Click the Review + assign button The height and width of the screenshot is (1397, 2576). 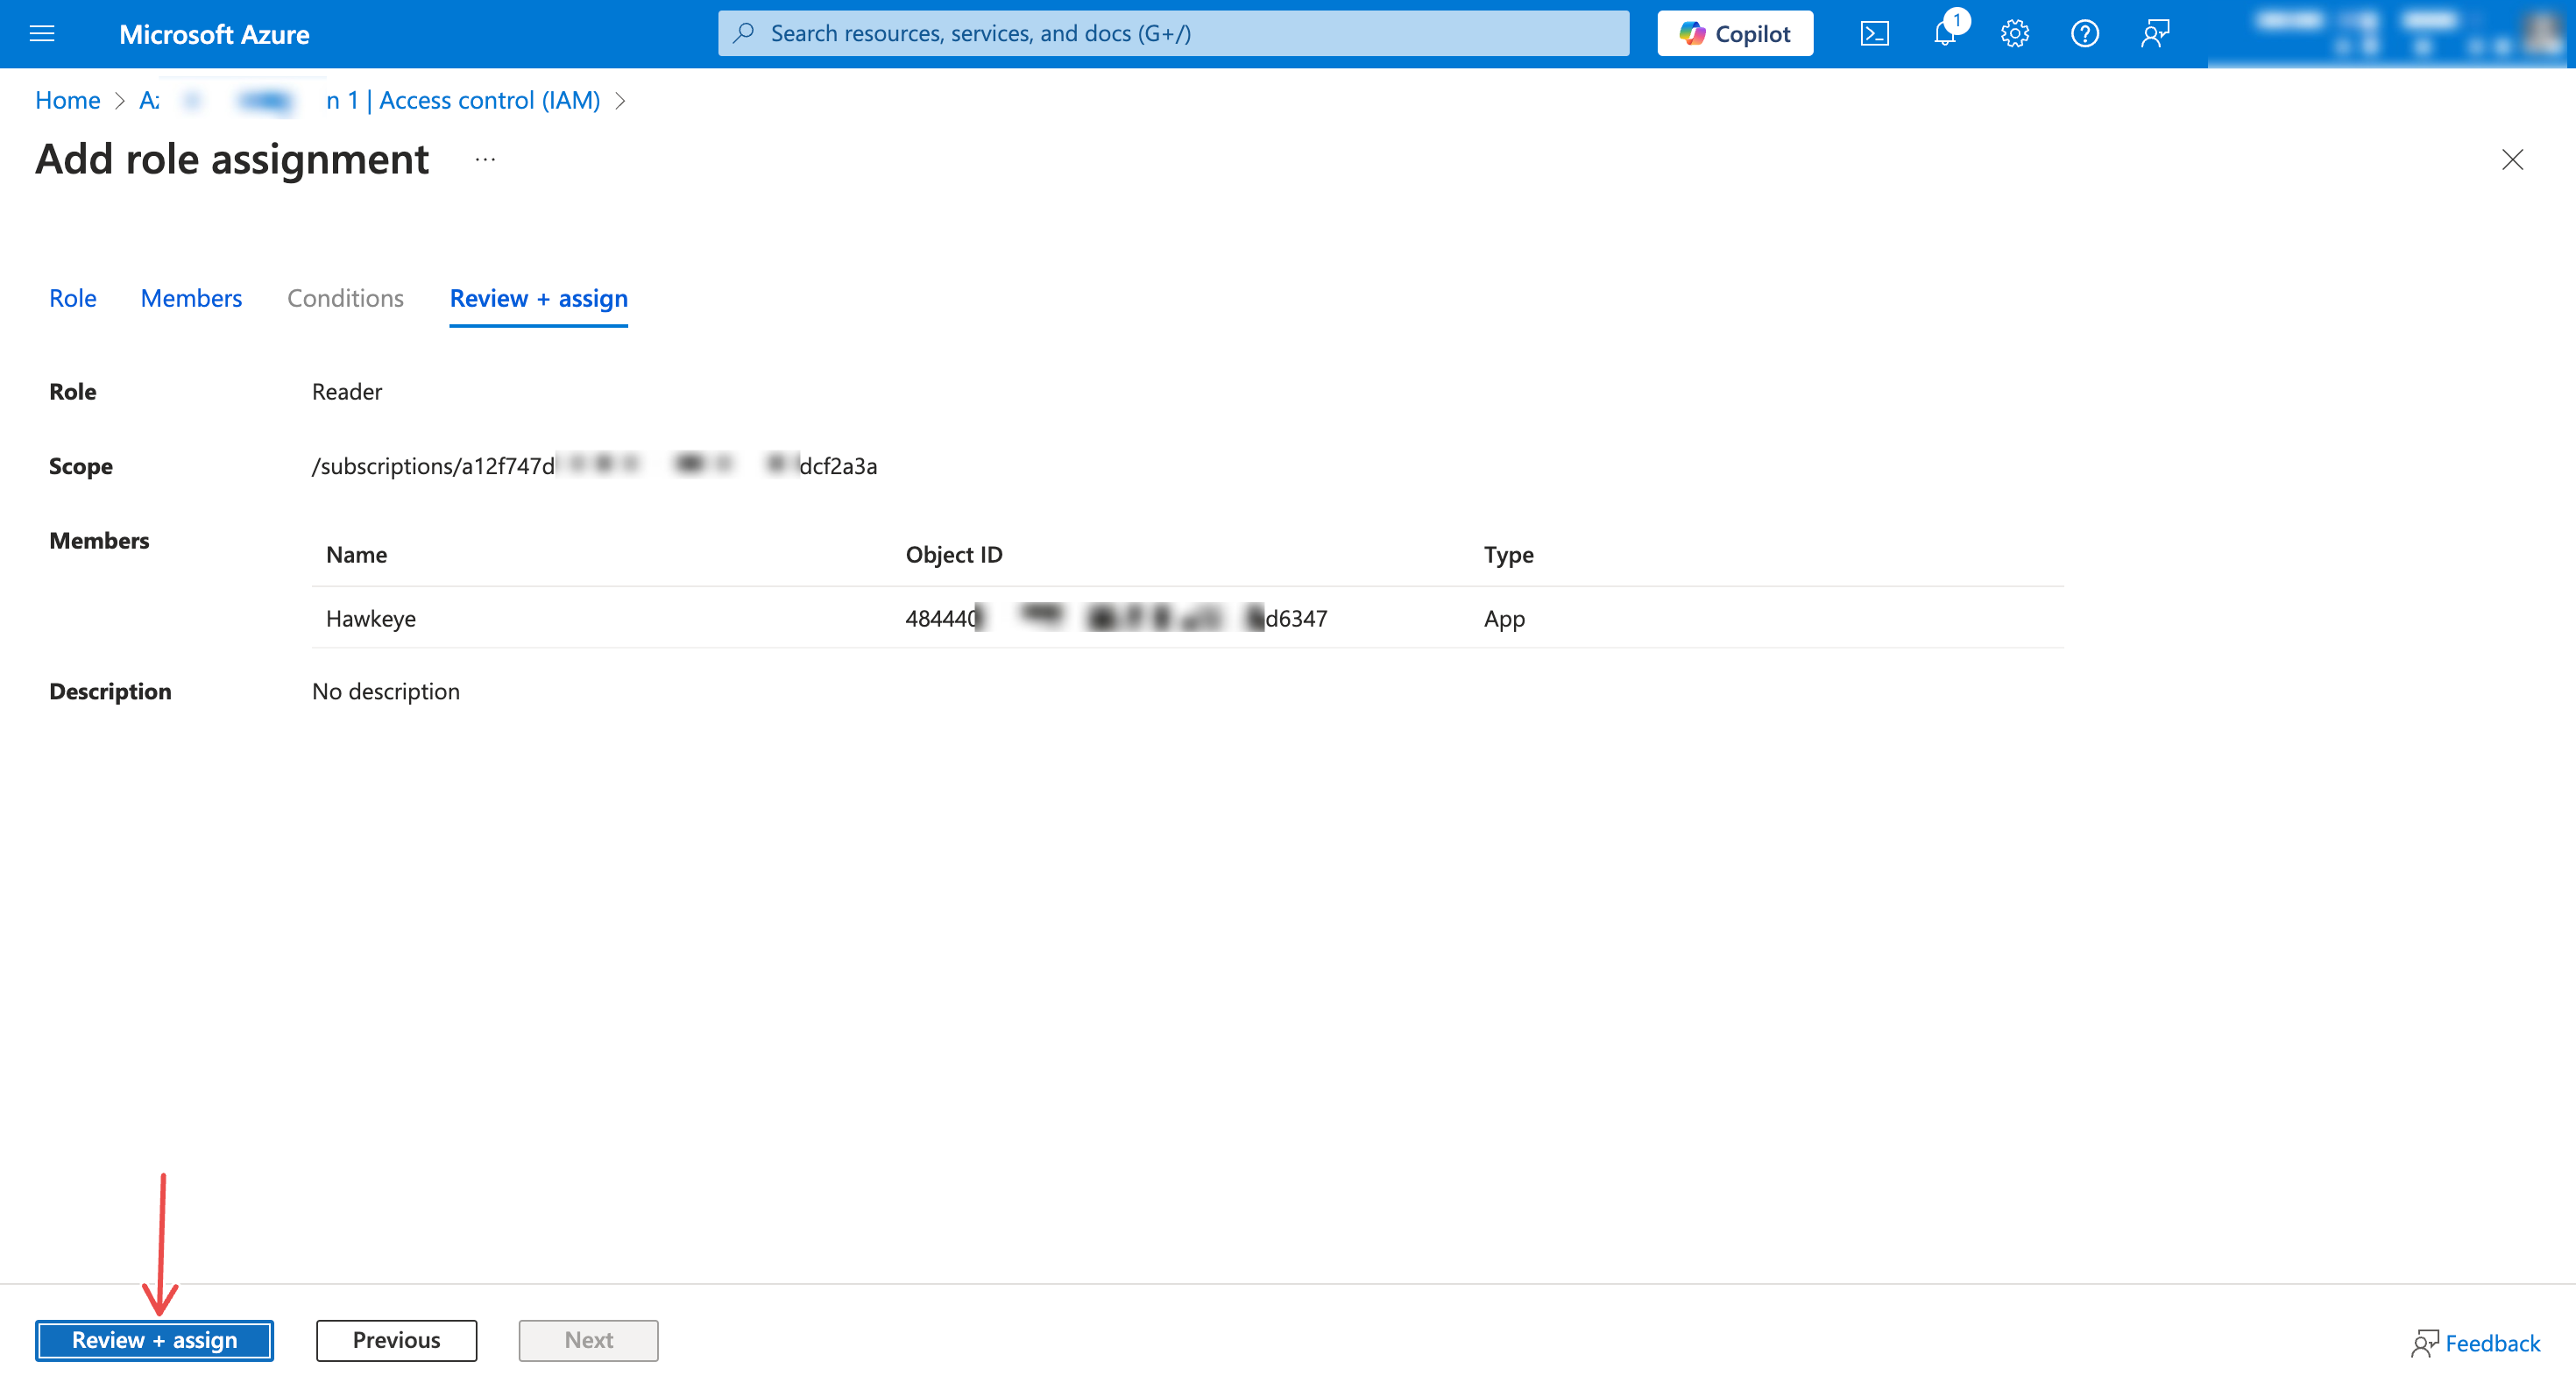[x=154, y=1340]
